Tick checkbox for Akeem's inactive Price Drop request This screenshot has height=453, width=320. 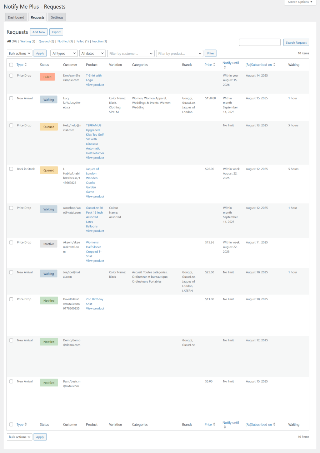11,243
